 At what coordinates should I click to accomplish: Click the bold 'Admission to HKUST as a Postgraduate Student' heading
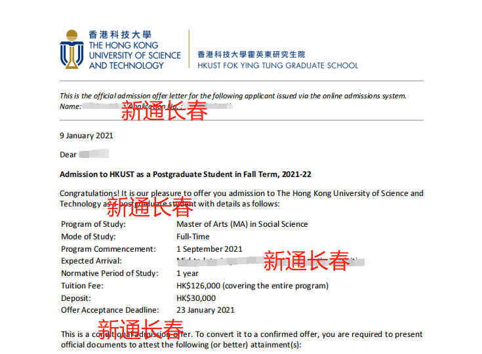pos(186,174)
